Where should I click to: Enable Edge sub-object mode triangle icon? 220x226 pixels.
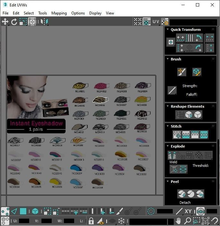[x=14, y=212]
